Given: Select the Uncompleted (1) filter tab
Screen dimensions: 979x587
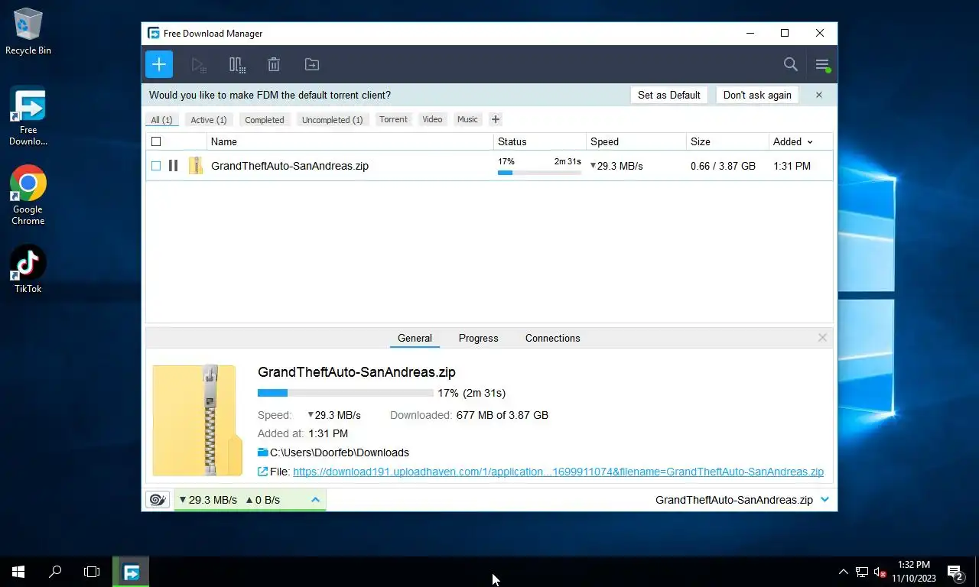Looking at the screenshot, I should [332, 120].
